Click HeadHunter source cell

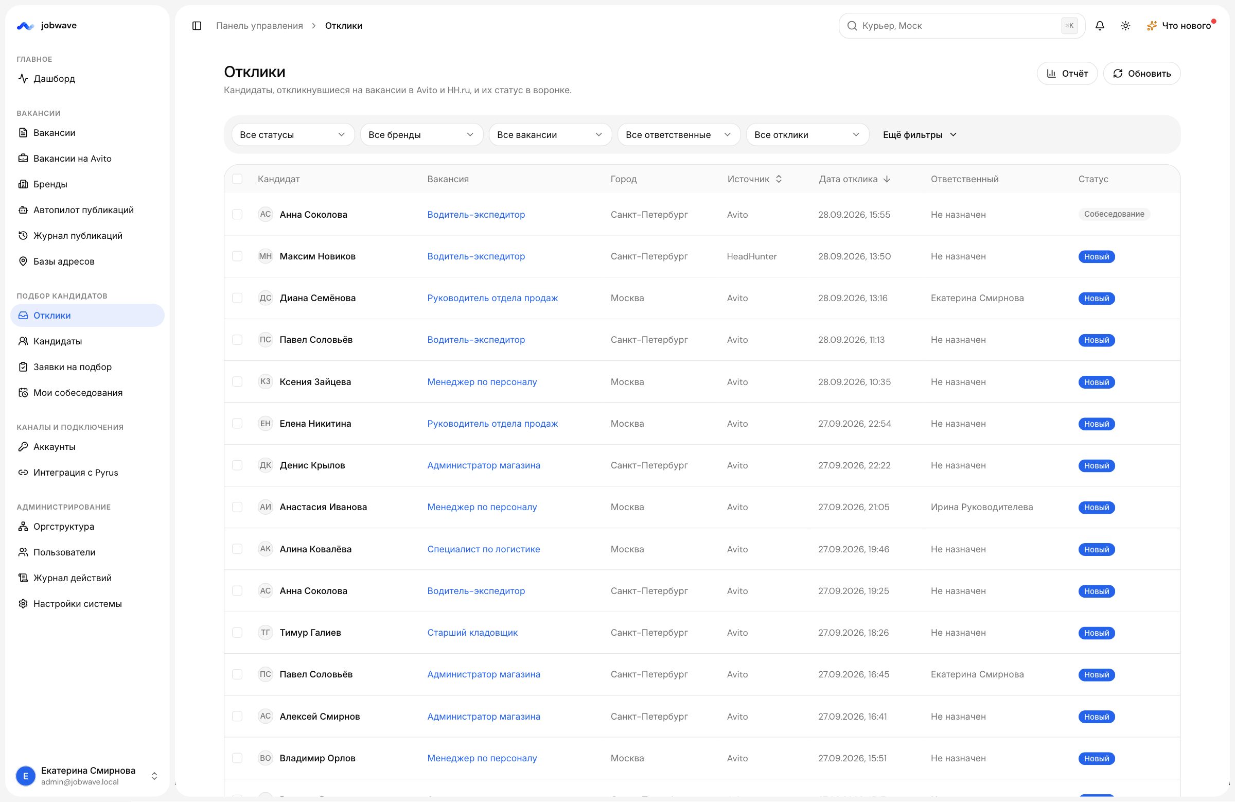pyautogui.click(x=751, y=256)
